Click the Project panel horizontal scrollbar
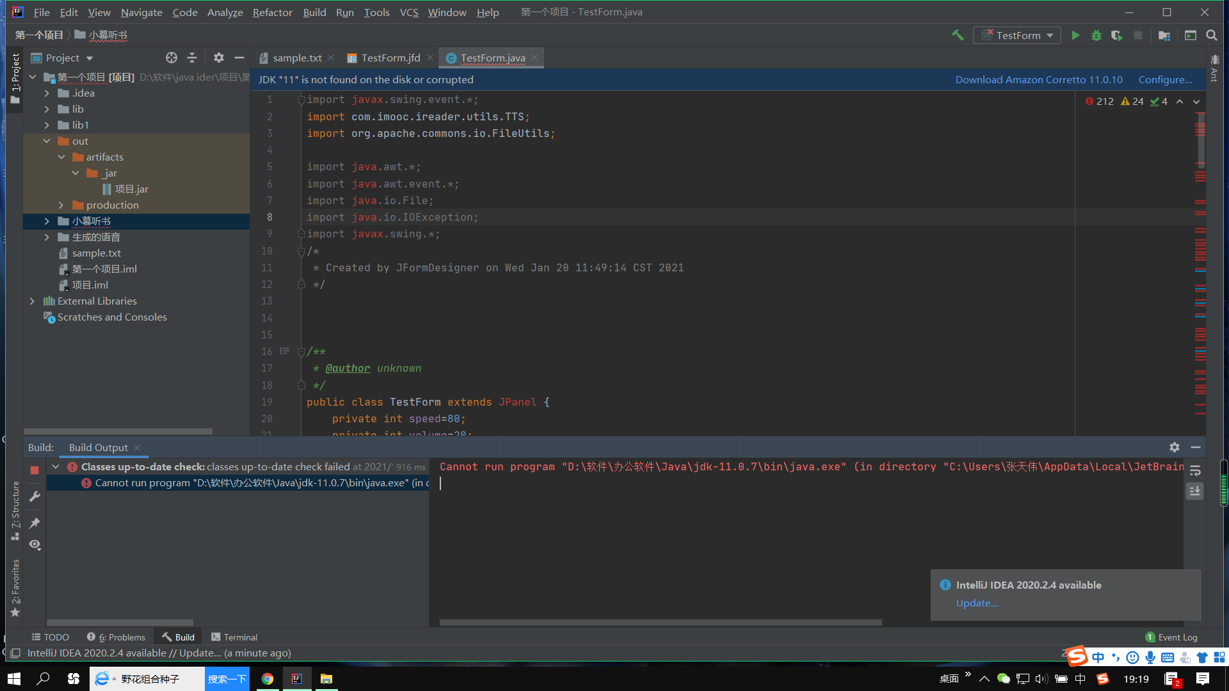 (118, 431)
